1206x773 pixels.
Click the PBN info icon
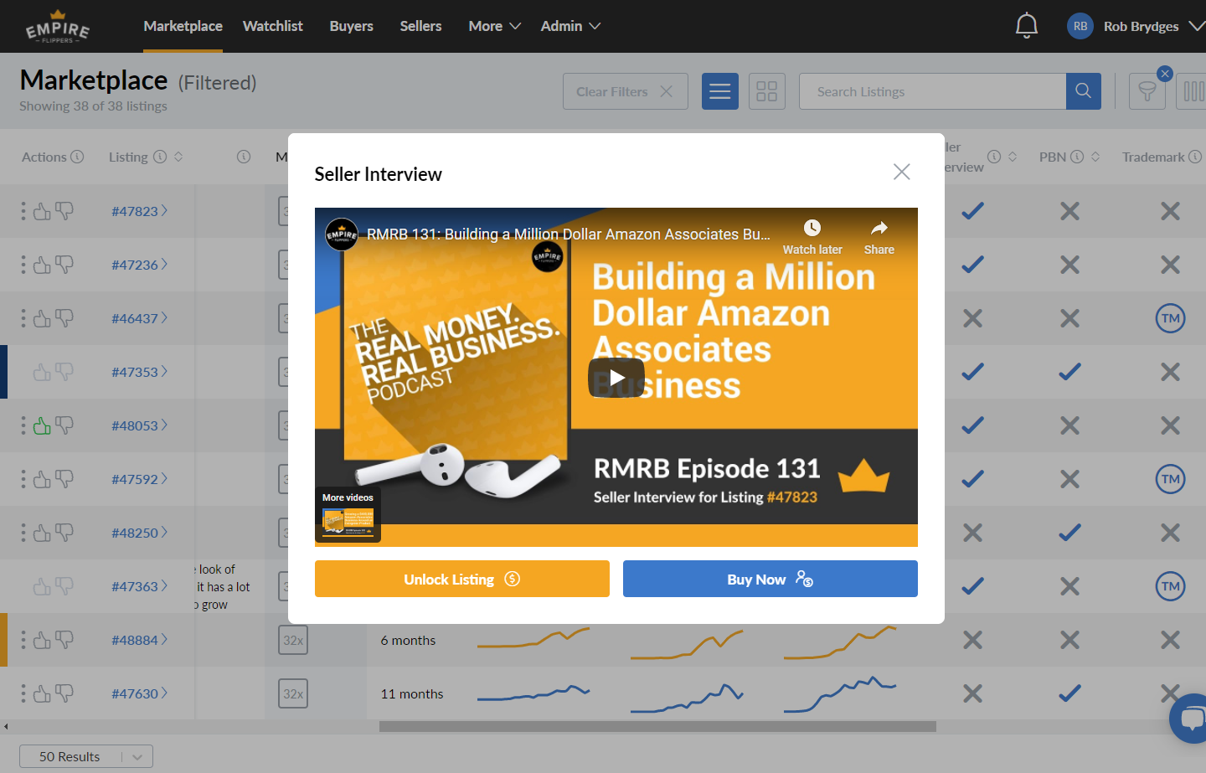pos(1077,157)
